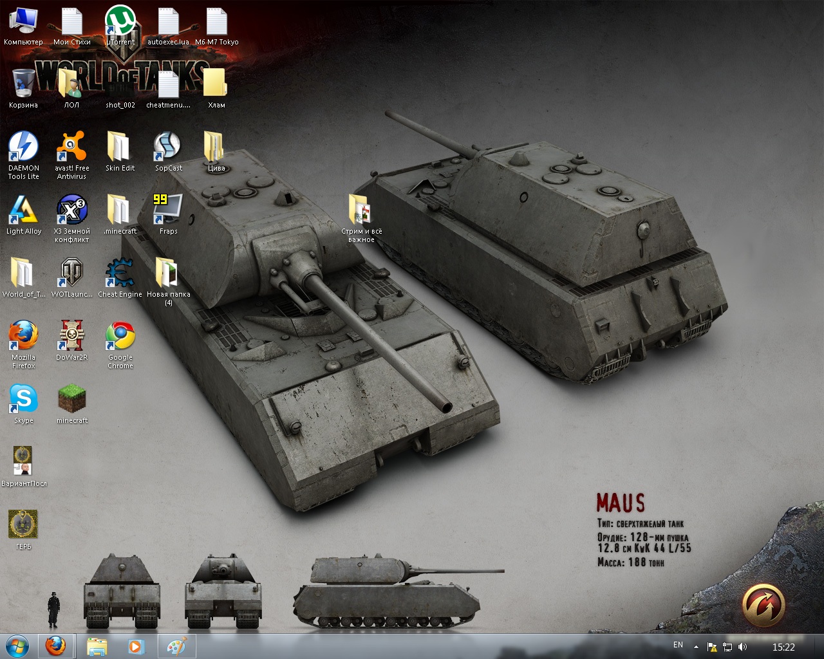This screenshot has width=824, height=659.
Task: Open the network tray icon
Action: coord(727,647)
